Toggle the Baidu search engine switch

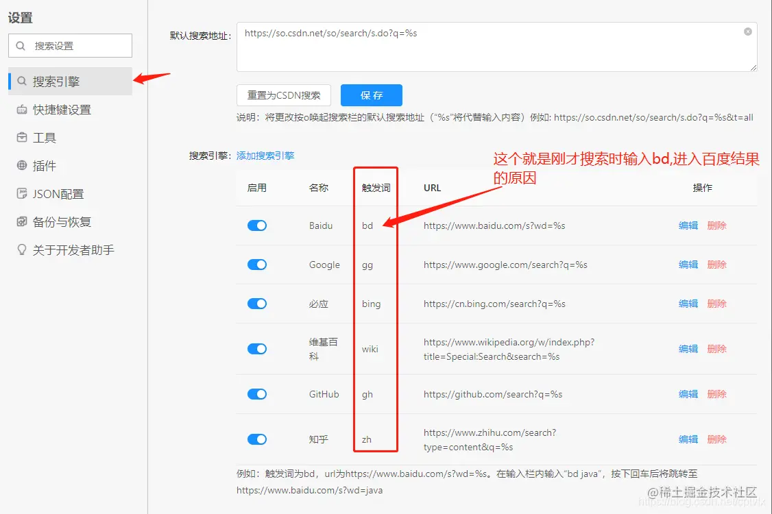tap(257, 225)
